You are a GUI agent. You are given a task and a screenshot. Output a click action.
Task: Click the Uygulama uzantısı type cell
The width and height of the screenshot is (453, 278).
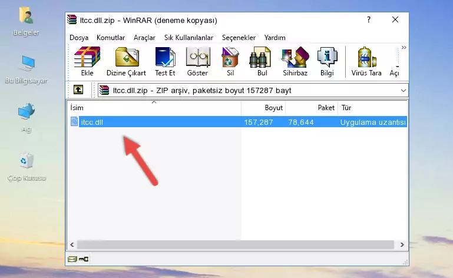tap(373, 123)
